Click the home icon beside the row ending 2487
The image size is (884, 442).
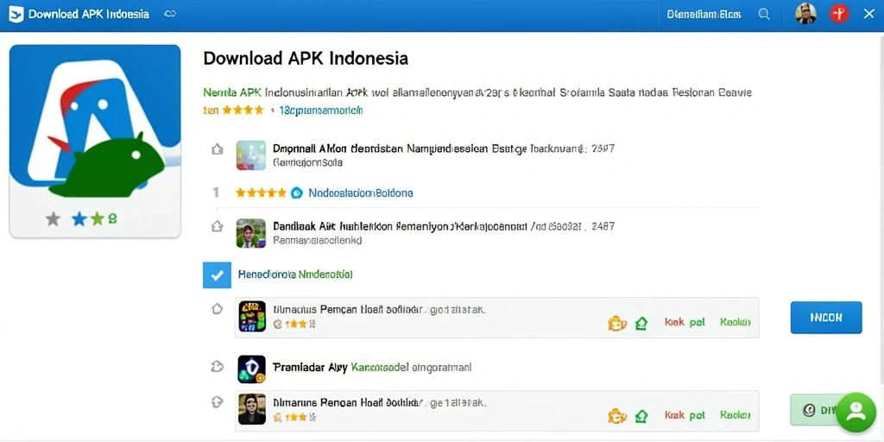[x=217, y=227]
